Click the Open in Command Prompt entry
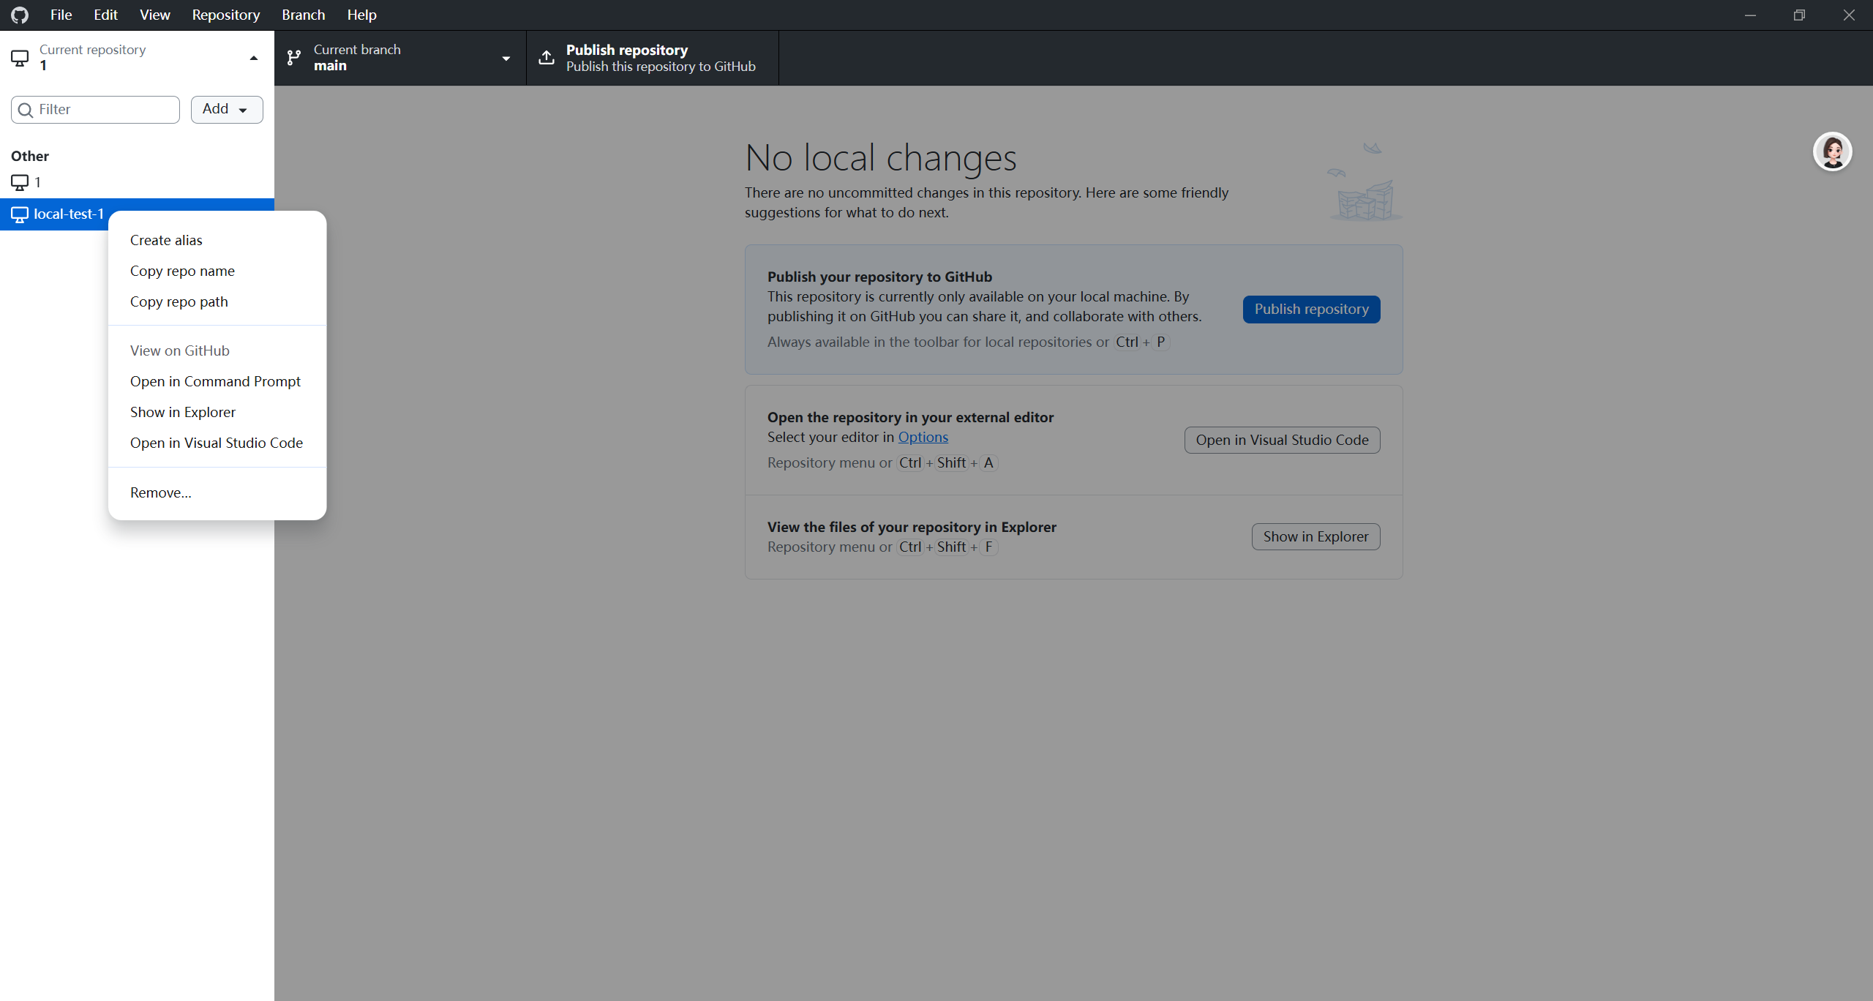 [x=215, y=381]
